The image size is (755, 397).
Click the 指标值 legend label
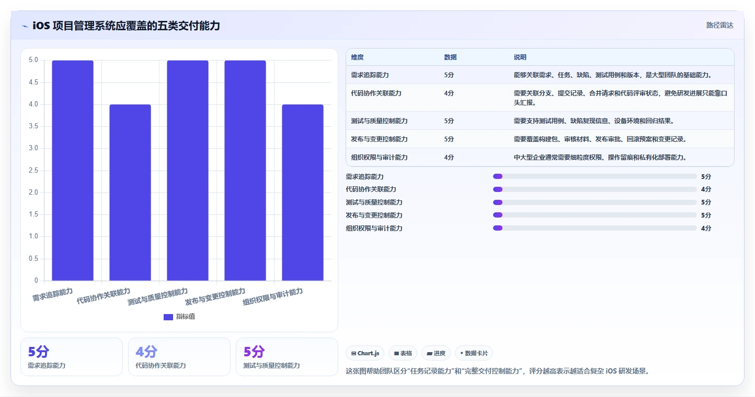[x=186, y=317]
